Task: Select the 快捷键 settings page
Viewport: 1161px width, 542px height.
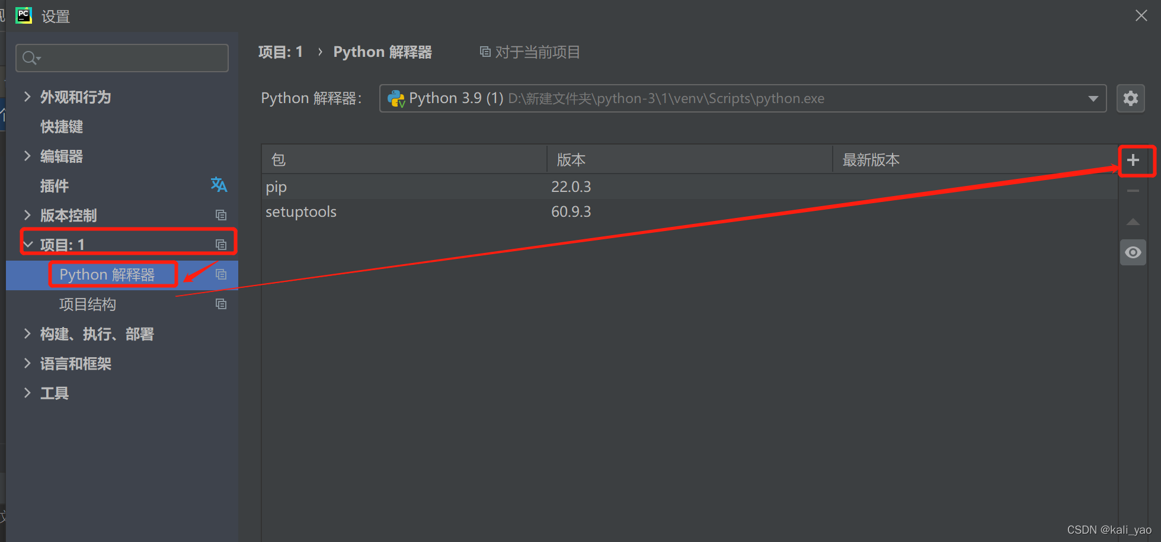Action: [61, 126]
